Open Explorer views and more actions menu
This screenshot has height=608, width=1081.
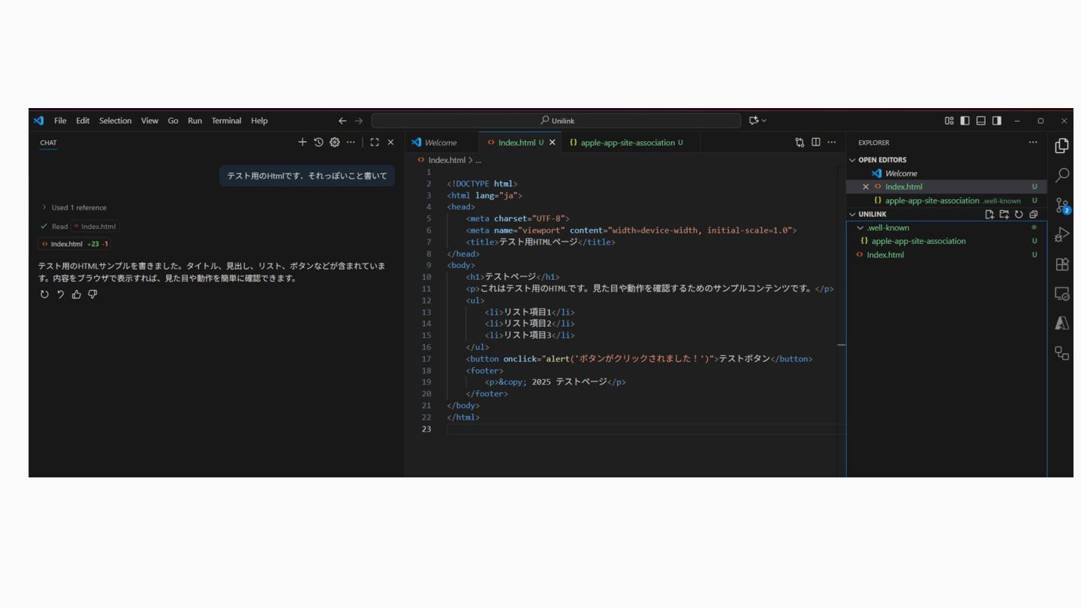pyautogui.click(x=1033, y=142)
